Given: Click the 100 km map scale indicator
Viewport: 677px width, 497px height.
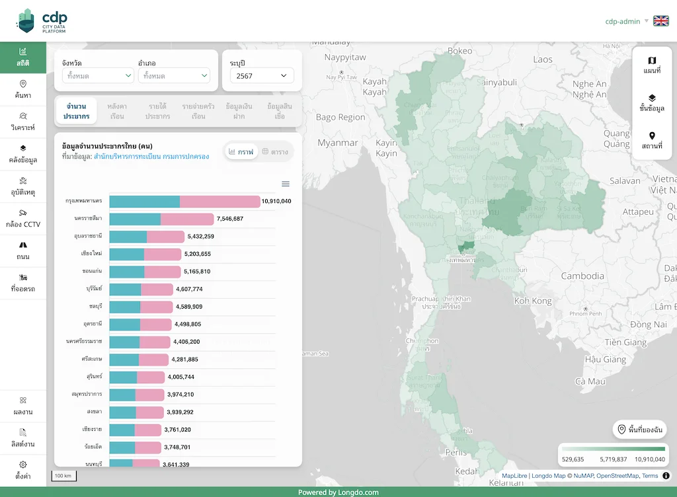Looking at the screenshot, I should pos(64,476).
